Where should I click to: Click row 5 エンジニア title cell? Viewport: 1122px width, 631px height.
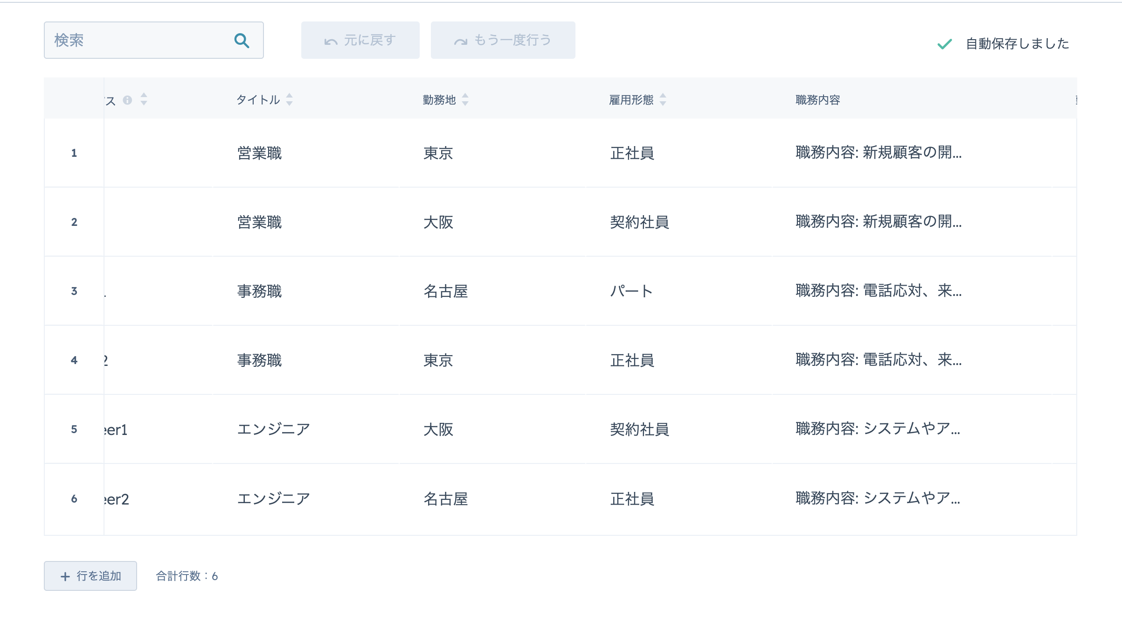pyautogui.click(x=274, y=429)
